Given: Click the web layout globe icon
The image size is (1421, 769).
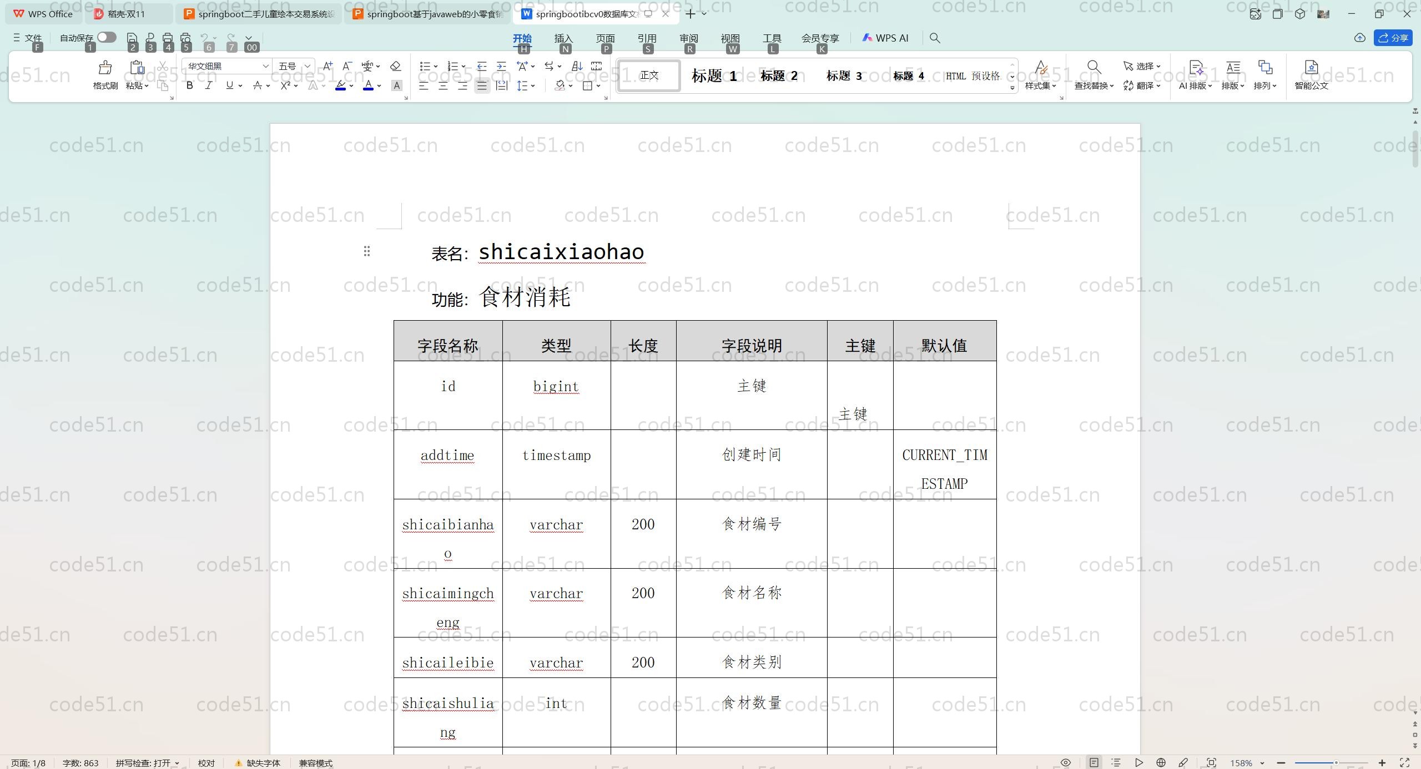Looking at the screenshot, I should click(x=1161, y=763).
